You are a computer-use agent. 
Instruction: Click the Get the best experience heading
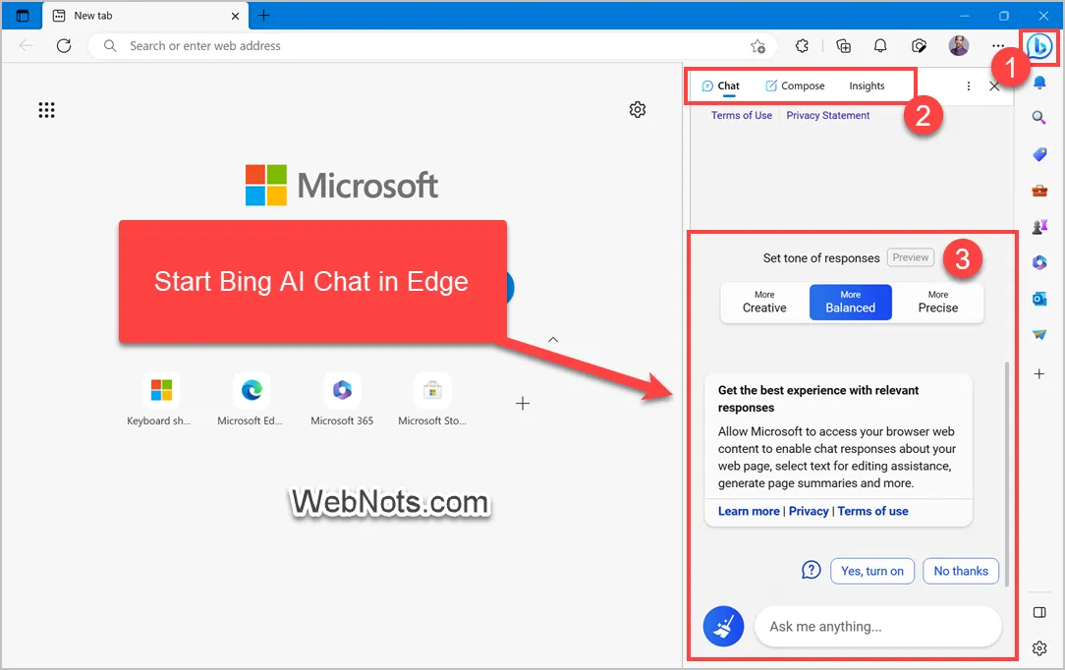pyautogui.click(x=817, y=399)
